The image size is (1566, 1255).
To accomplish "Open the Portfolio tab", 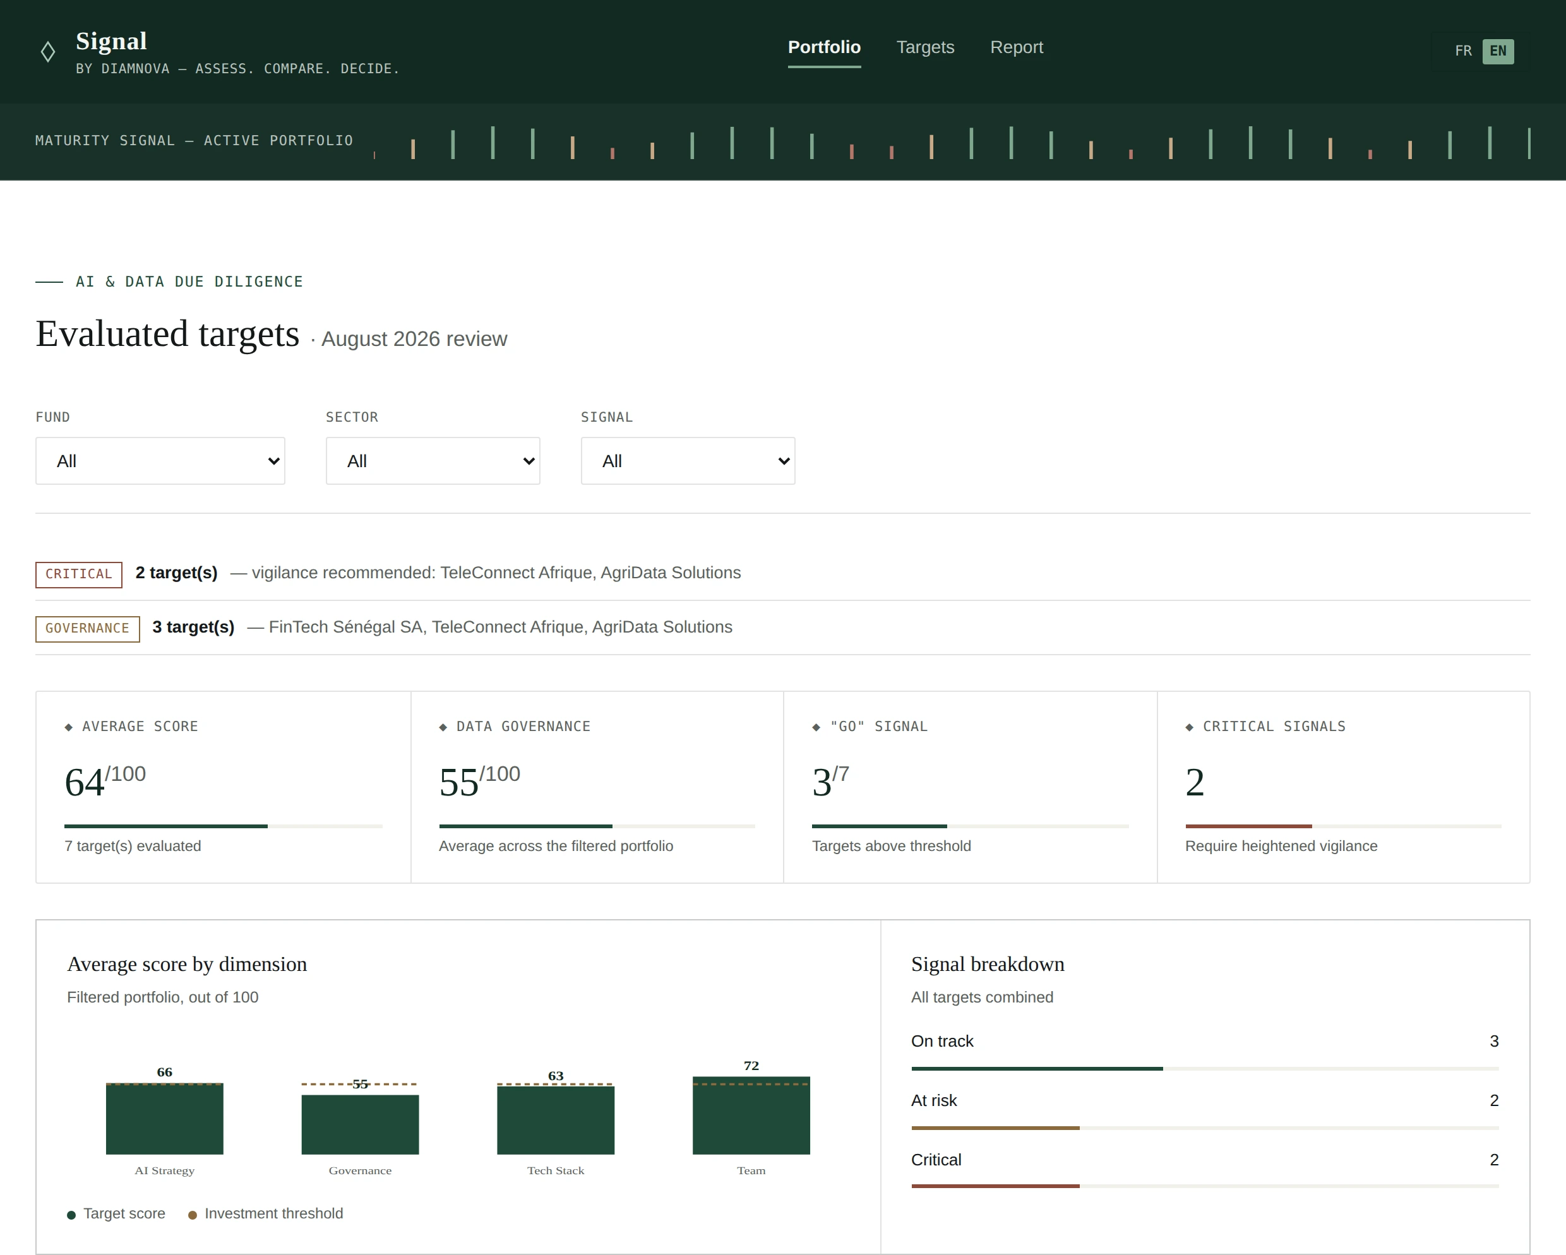I will pyautogui.click(x=823, y=47).
